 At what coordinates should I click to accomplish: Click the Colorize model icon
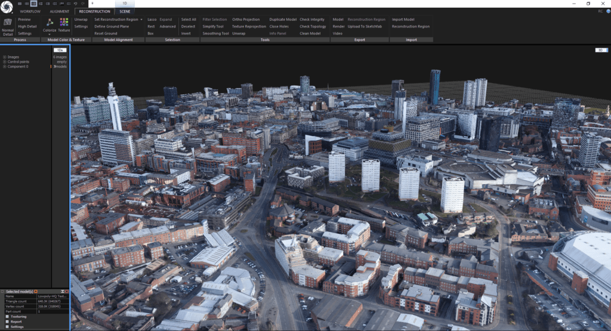pyautogui.click(x=50, y=23)
